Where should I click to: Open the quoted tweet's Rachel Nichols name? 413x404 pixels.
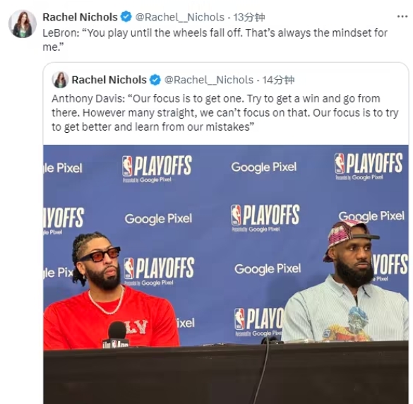(109, 80)
